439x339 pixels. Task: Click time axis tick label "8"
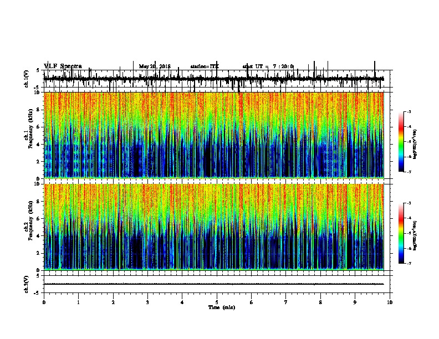click(320, 302)
